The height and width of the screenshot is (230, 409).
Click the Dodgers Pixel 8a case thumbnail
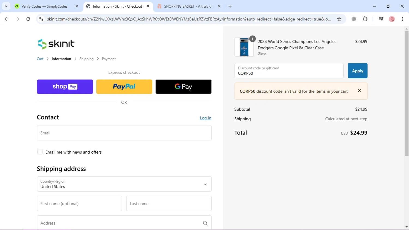244,47
